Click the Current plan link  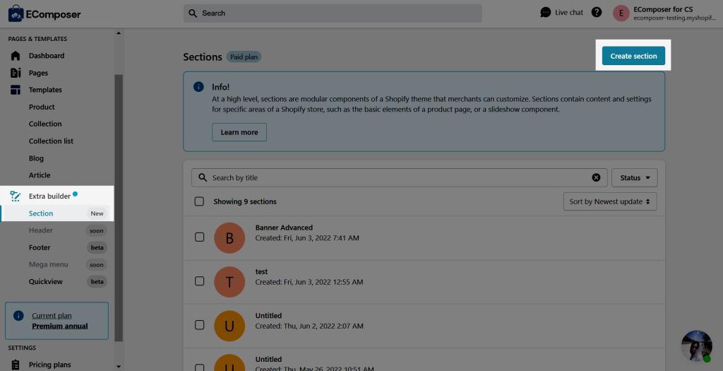(52, 316)
